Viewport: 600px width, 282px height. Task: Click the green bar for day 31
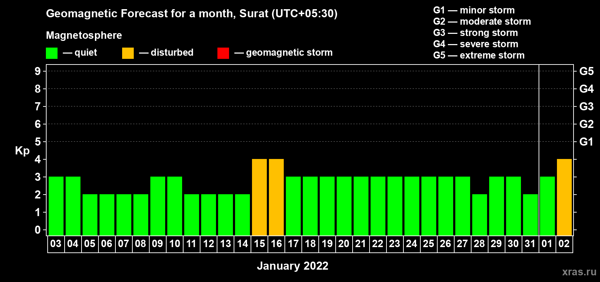(x=530, y=215)
